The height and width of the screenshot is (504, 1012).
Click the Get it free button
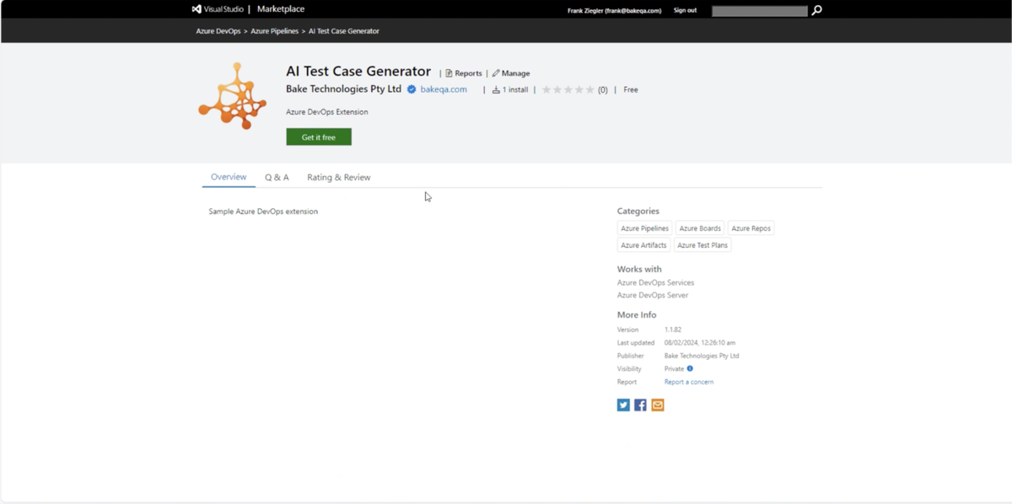click(x=319, y=137)
